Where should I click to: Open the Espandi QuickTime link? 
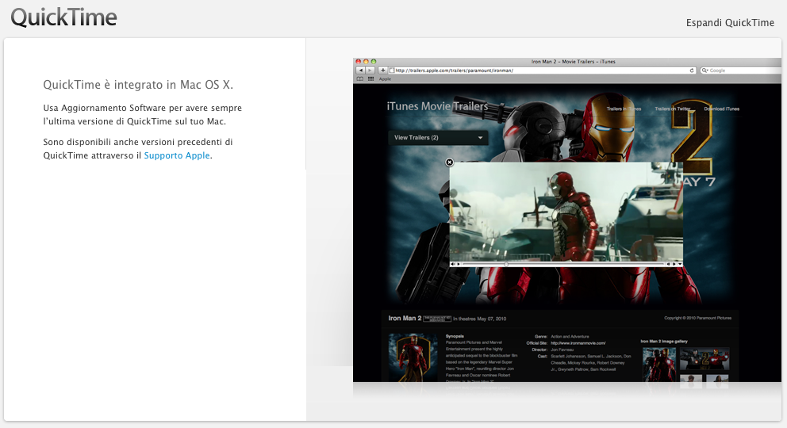(x=730, y=22)
